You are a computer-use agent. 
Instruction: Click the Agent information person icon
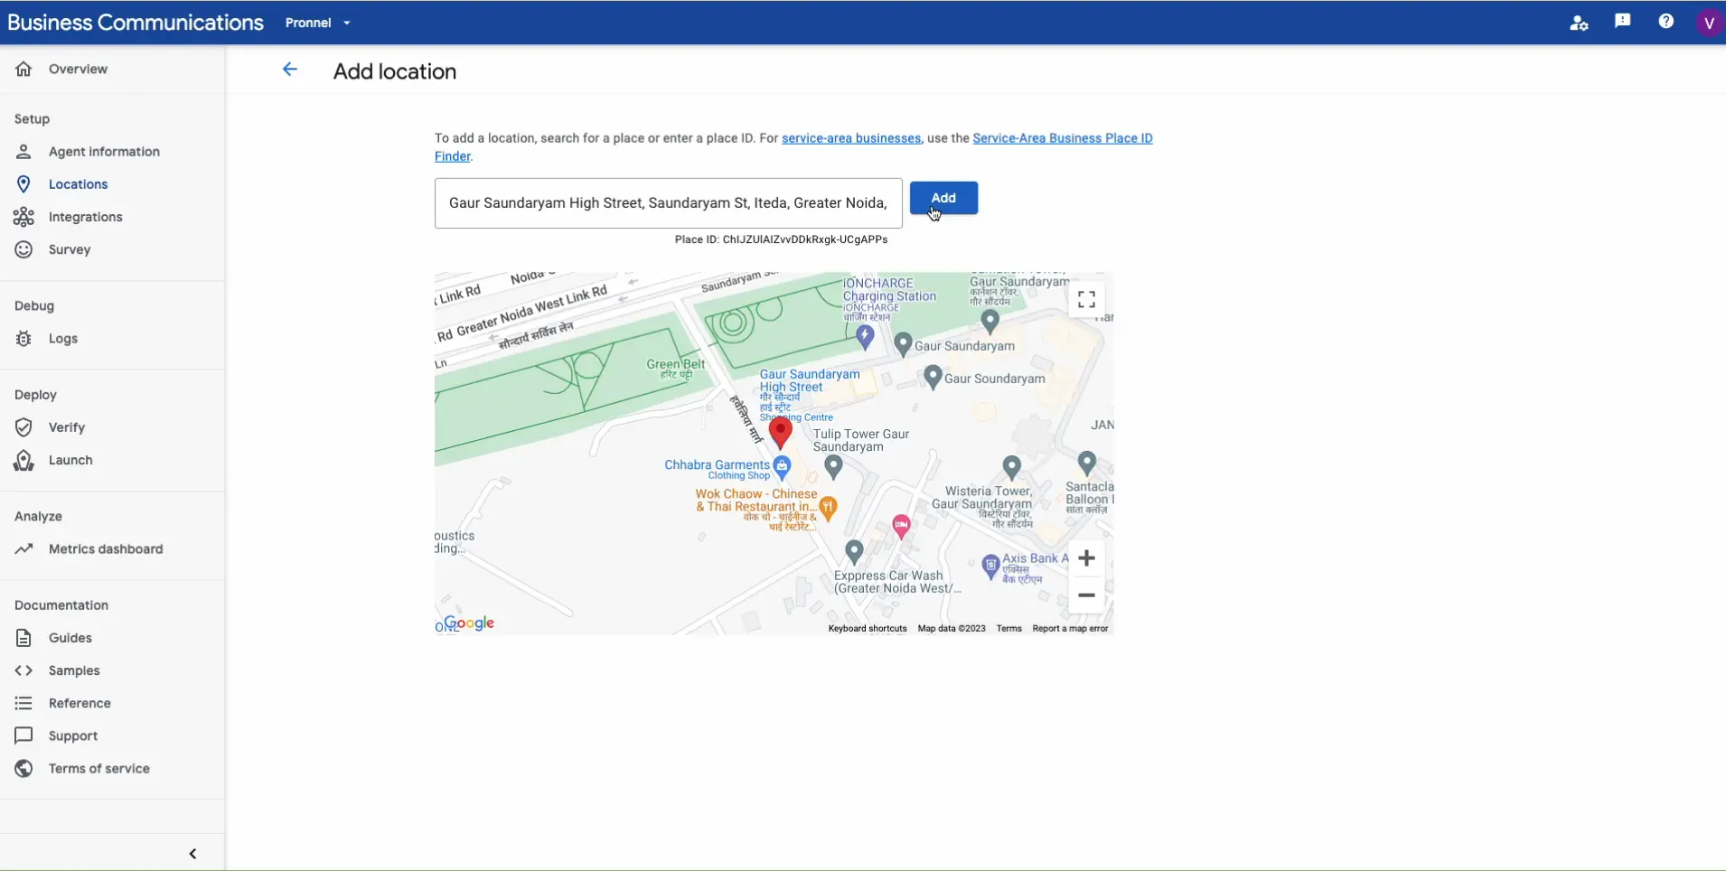click(23, 152)
